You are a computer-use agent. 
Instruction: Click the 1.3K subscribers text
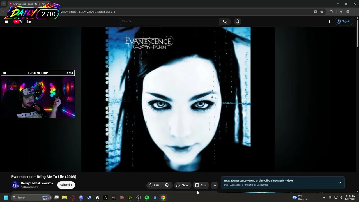[x=29, y=187]
